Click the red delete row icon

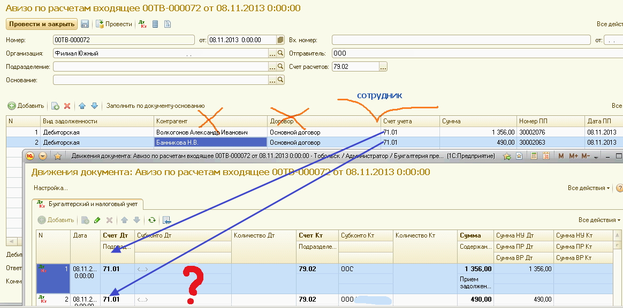tap(67, 106)
